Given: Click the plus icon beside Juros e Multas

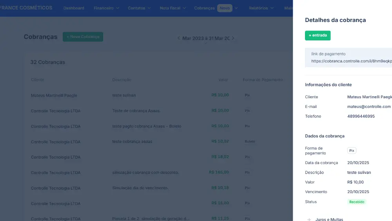Looking at the screenshot, I should click(309, 219).
